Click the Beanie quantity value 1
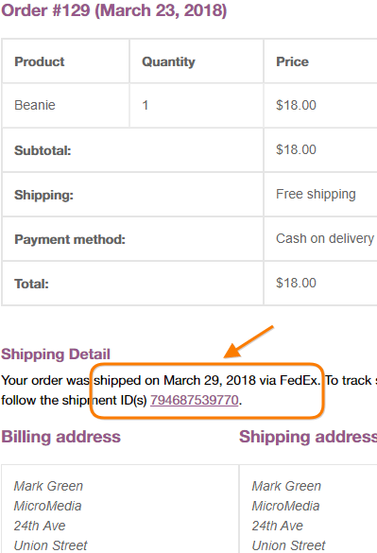 click(x=145, y=105)
